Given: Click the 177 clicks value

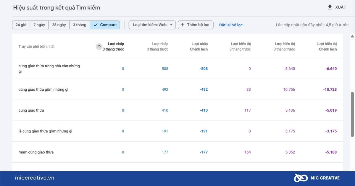Looking at the screenshot, I should (165, 152).
